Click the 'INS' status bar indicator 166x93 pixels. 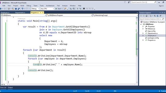pos(115,91)
